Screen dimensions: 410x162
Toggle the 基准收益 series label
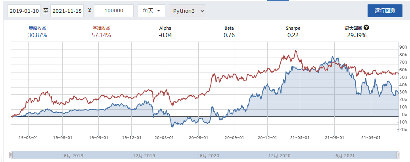[101, 28]
